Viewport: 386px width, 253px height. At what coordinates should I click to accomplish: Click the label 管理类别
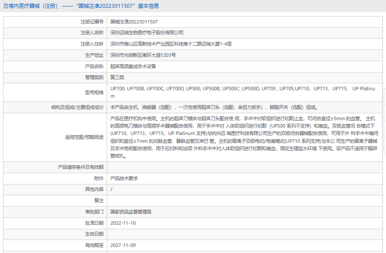(94, 77)
